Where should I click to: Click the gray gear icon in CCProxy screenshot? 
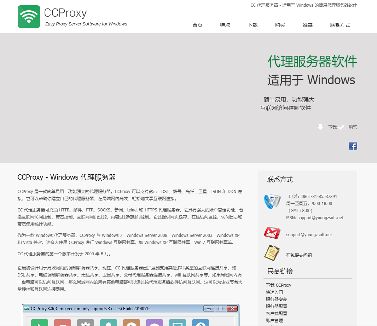(85, 322)
